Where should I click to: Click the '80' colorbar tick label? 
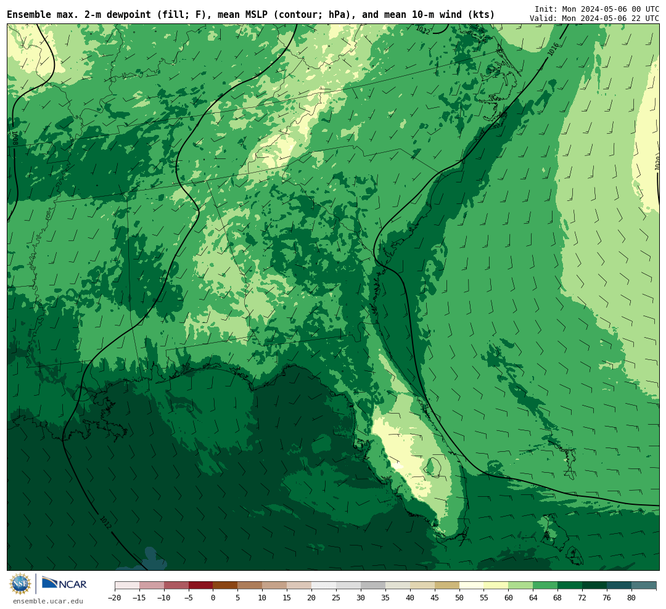click(631, 598)
